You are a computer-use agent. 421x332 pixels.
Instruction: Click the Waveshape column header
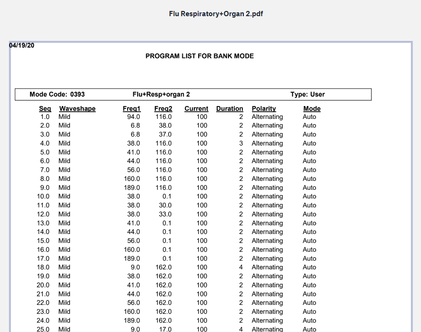click(77, 108)
